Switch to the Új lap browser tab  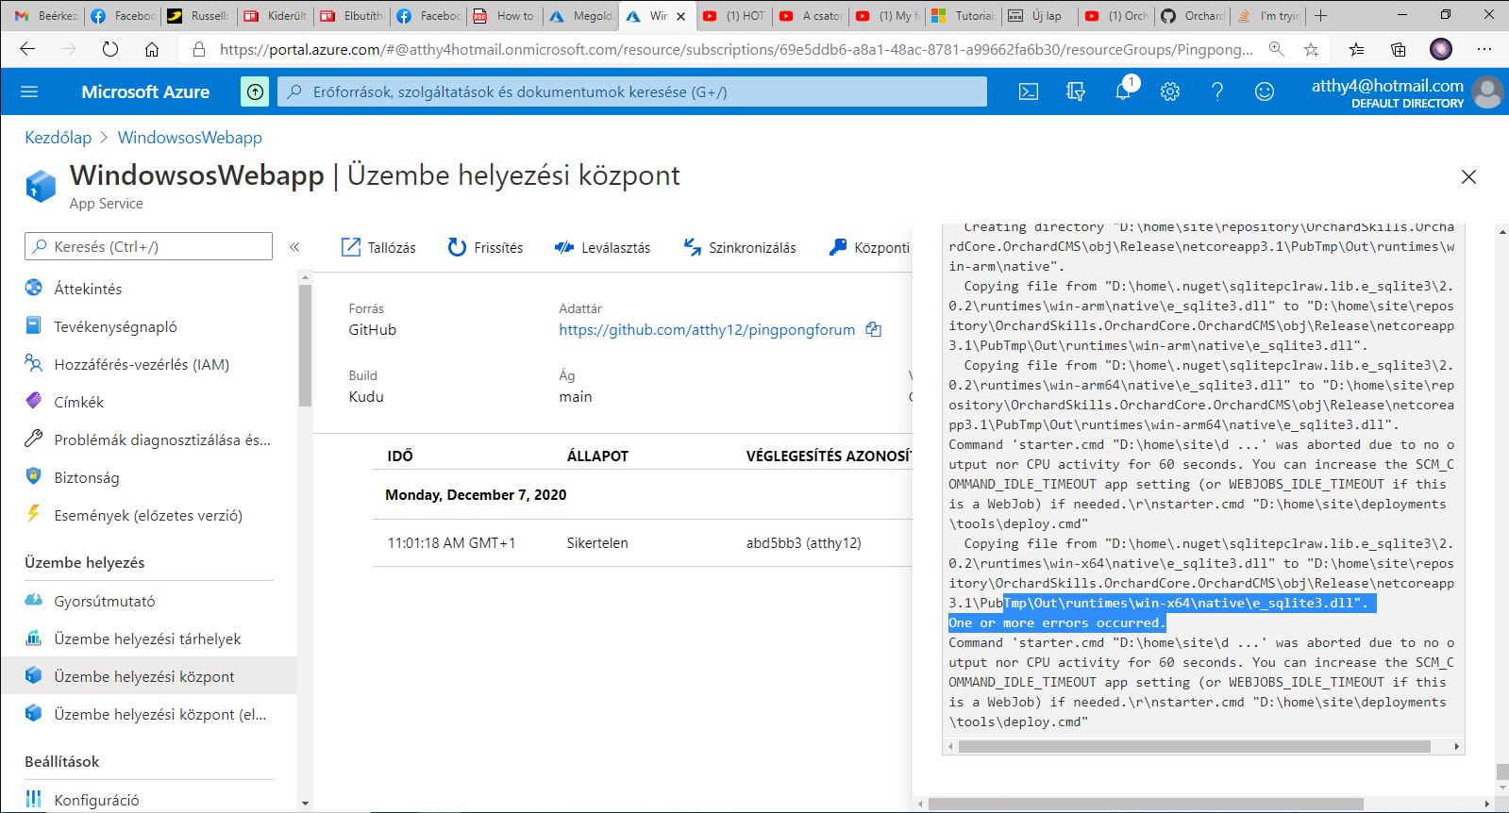point(1040,16)
